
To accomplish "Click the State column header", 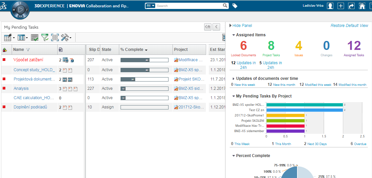I will click(x=107, y=50).
